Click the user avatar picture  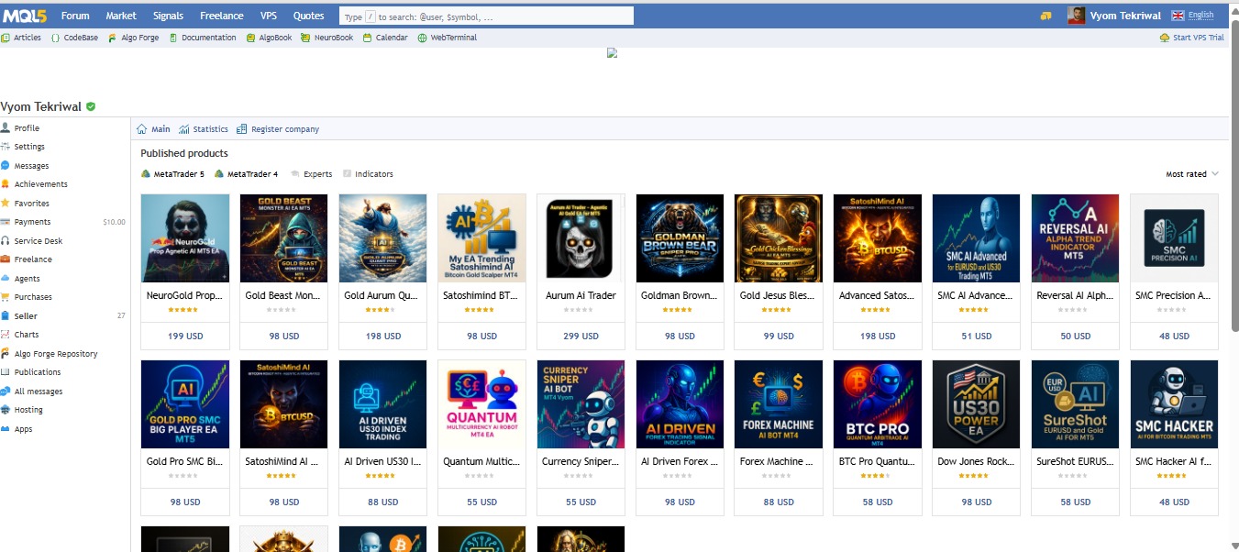(1077, 16)
